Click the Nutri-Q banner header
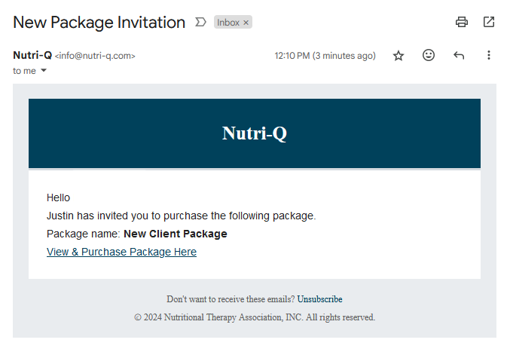This screenshot has width=510, height=352. (x=255, y=133)
